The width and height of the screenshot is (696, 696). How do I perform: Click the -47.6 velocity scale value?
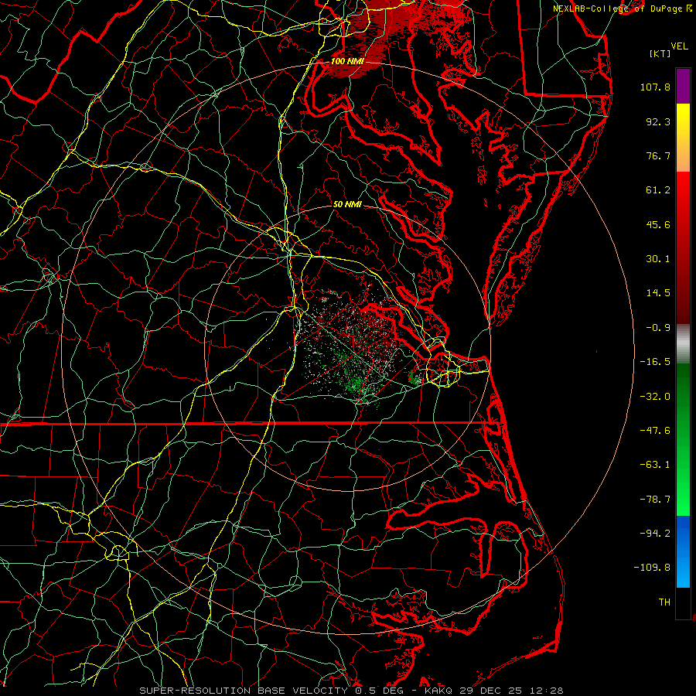click(655, 431)
